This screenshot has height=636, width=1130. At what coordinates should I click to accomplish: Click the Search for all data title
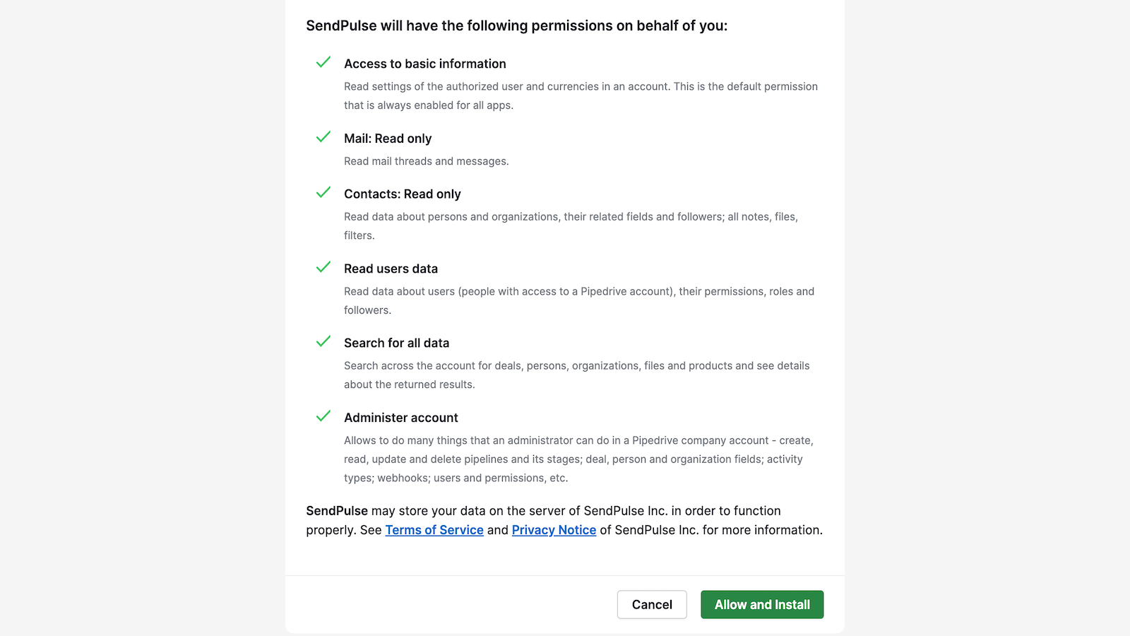coord(396,343)
